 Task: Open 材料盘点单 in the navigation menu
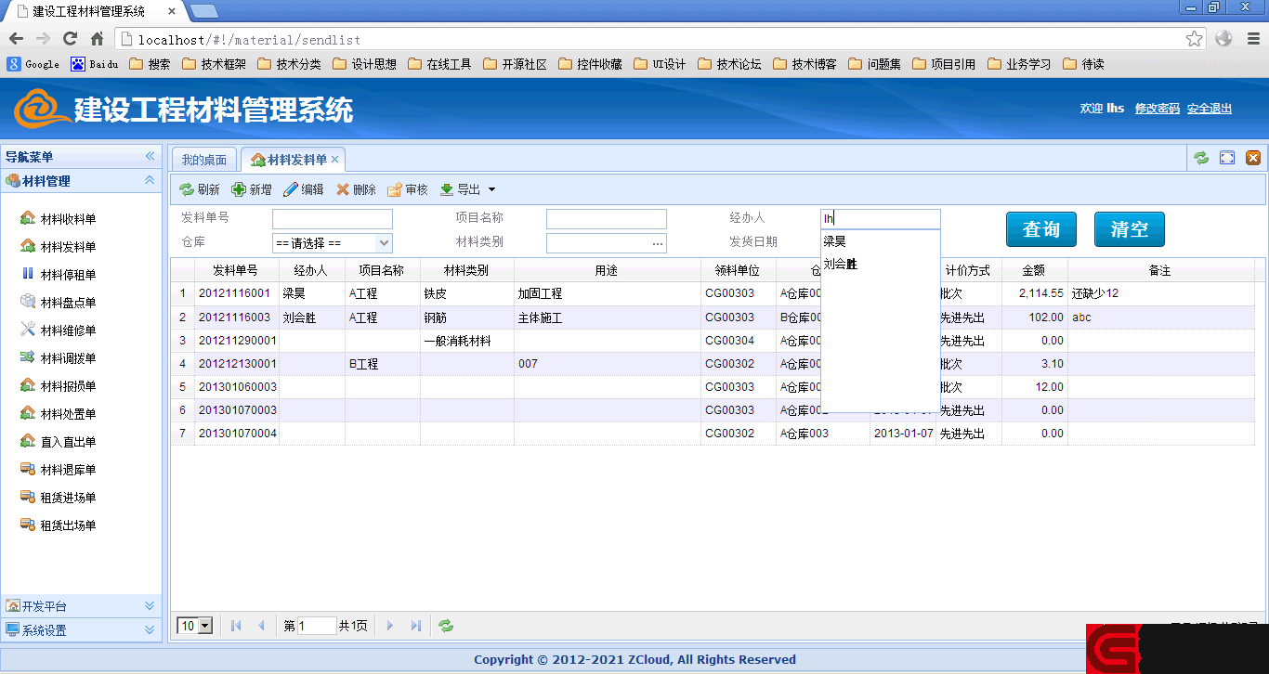(x=58, y=303)
